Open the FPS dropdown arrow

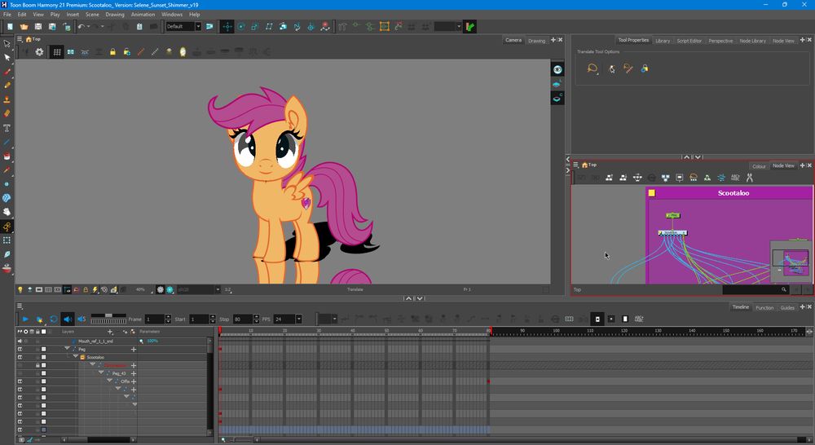(x=299, y=319)
